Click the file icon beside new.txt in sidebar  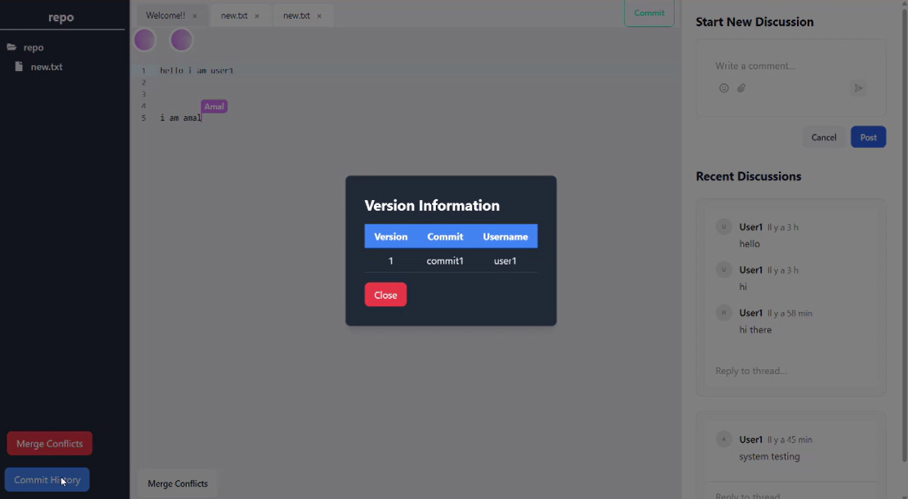point(19,67)
